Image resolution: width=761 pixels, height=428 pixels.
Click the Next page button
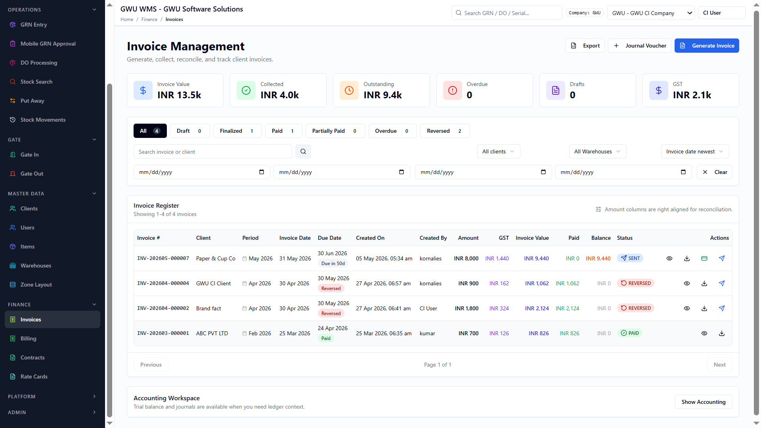[720, 365]
